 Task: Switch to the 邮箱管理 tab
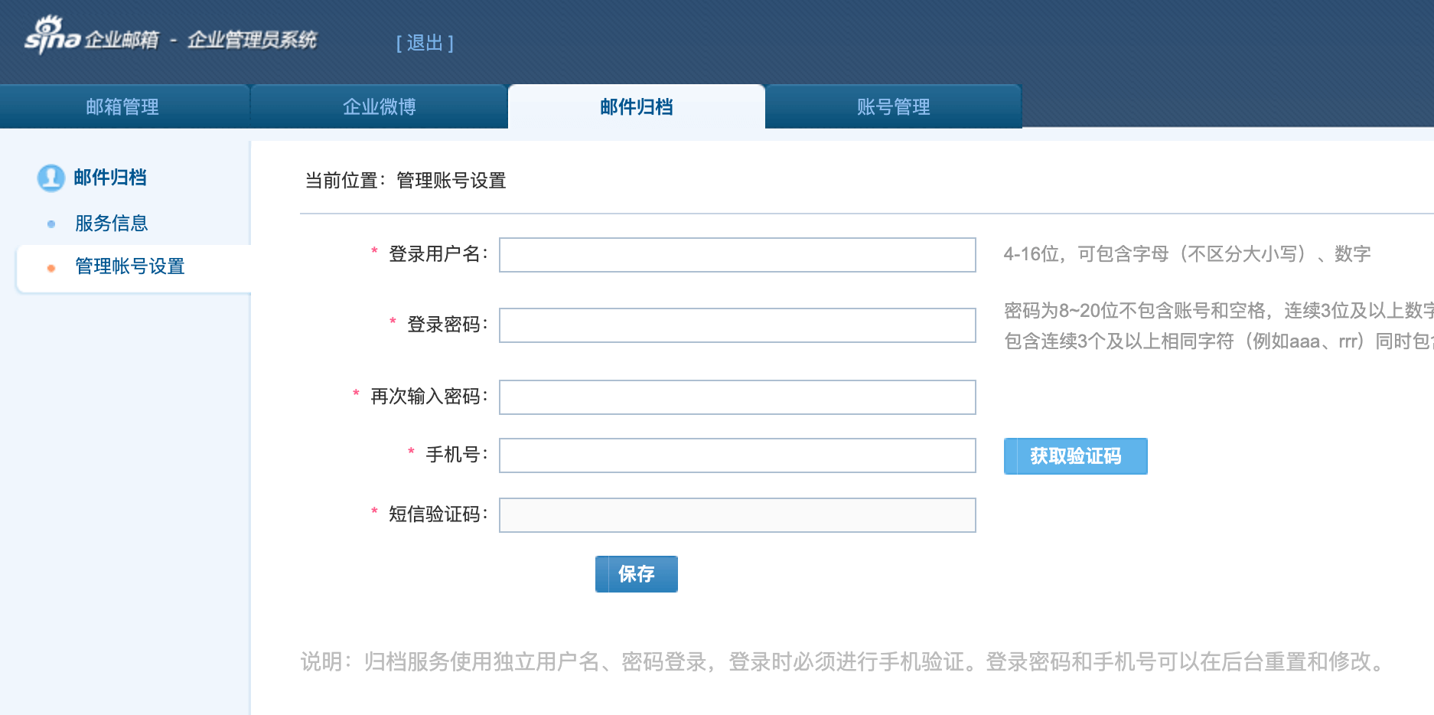[122, 107]
